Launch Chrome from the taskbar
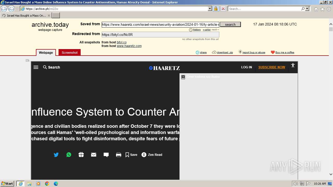333x187 pixels. [x=47, y=184]
